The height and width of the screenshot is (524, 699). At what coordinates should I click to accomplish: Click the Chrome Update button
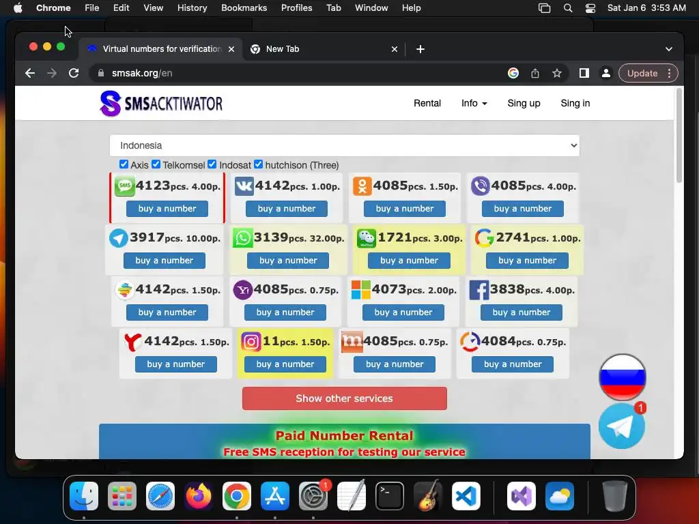point(642,73)
